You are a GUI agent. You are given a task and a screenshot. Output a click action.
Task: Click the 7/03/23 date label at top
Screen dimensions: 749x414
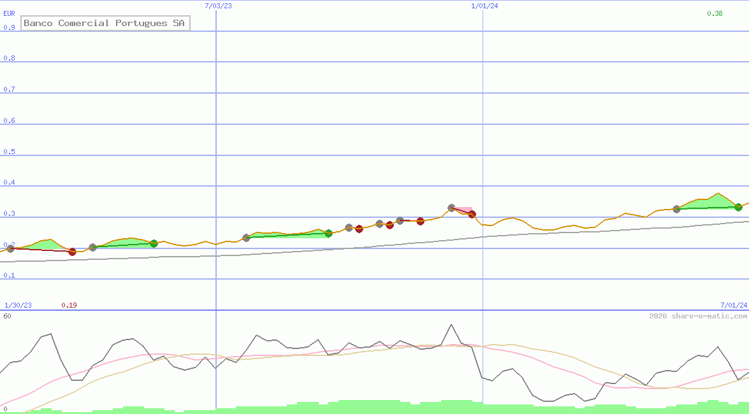pyautogui.click(x=218, y=6)
